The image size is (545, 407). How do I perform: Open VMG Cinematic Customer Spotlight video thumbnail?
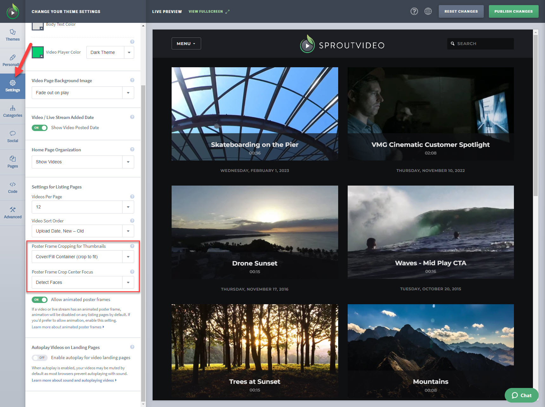point(430,114)
